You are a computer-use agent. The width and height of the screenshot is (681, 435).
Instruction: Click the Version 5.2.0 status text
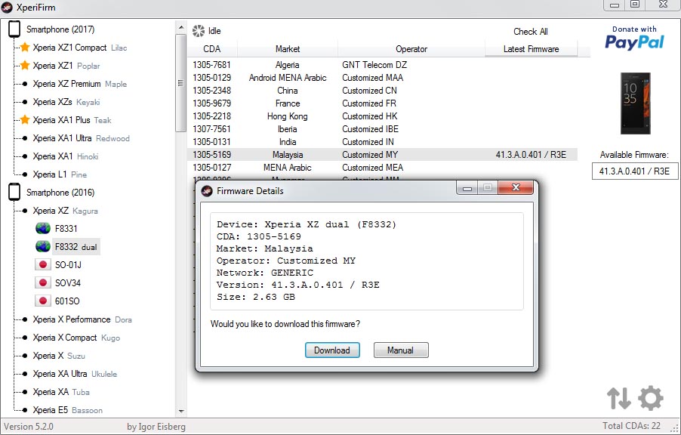pos(29,426)
